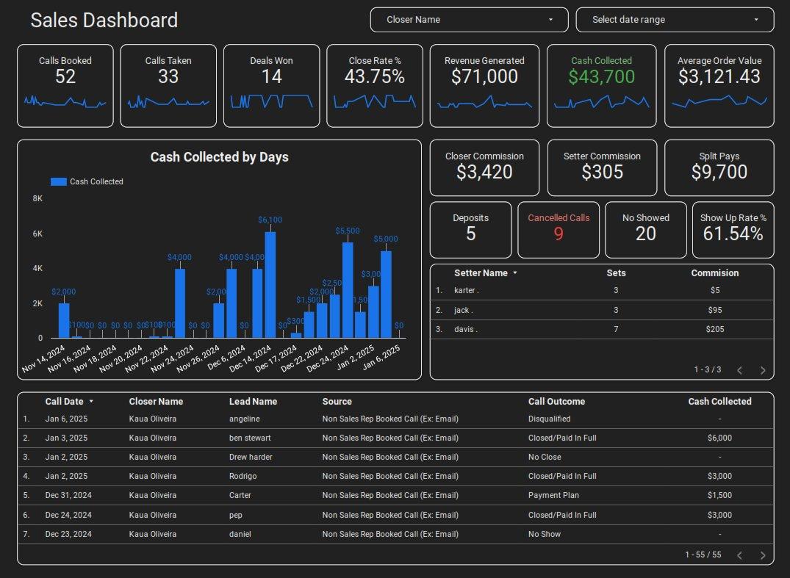Select the Deals Won scorecard
This screenshot has height=578, width=790.
(272, 86)
